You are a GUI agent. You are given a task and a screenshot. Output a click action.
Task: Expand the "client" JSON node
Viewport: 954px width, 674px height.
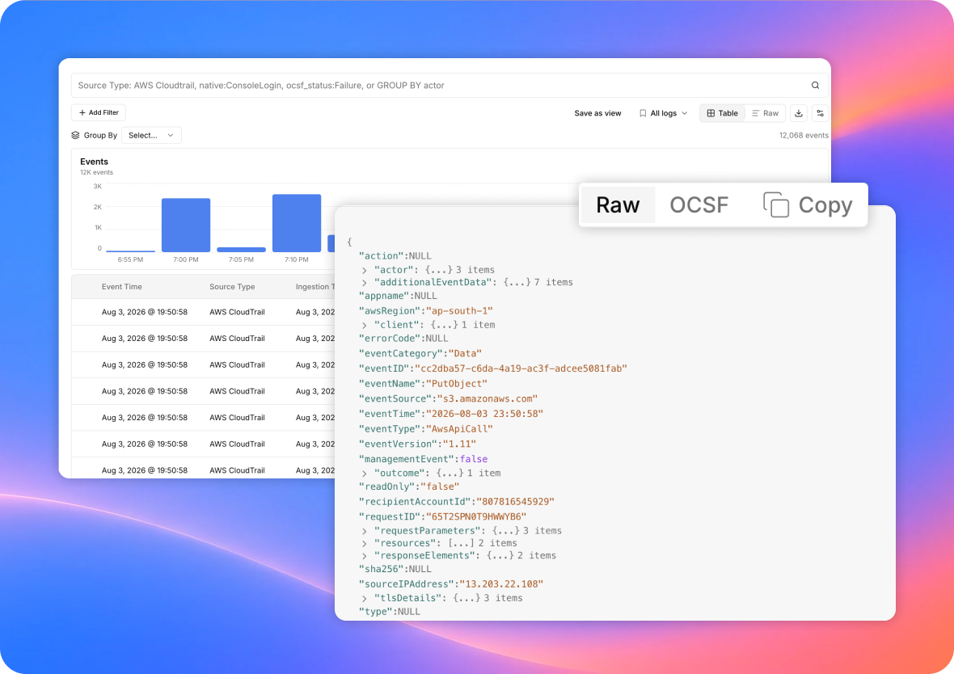[x=365, y=326]
